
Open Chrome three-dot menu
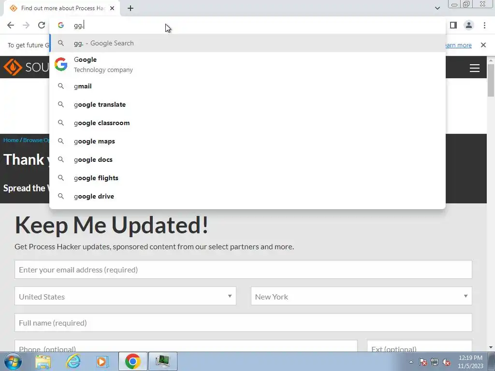pyautogui.click(x=484, y=25)
